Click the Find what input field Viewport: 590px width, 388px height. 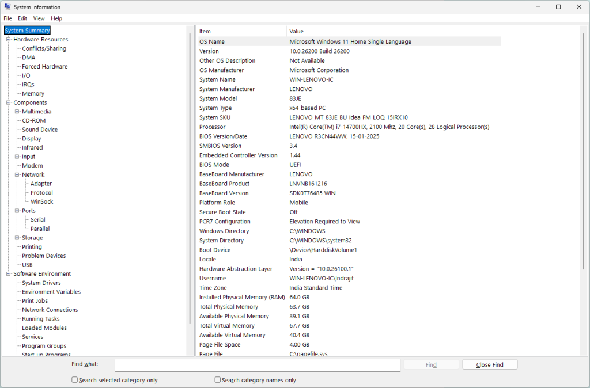point(258,365)
